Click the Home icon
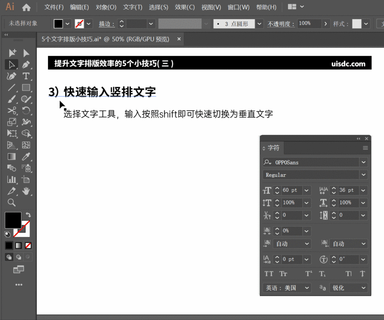This screenshot has width=384, height=320. (26, 7)
